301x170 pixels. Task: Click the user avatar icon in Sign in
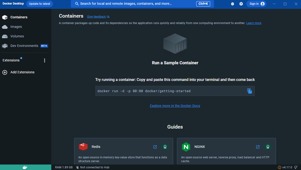[x=262, y=4]
